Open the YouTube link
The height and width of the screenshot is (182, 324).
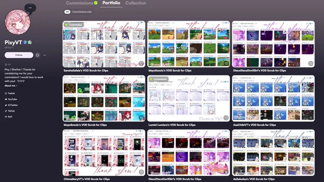11,99
